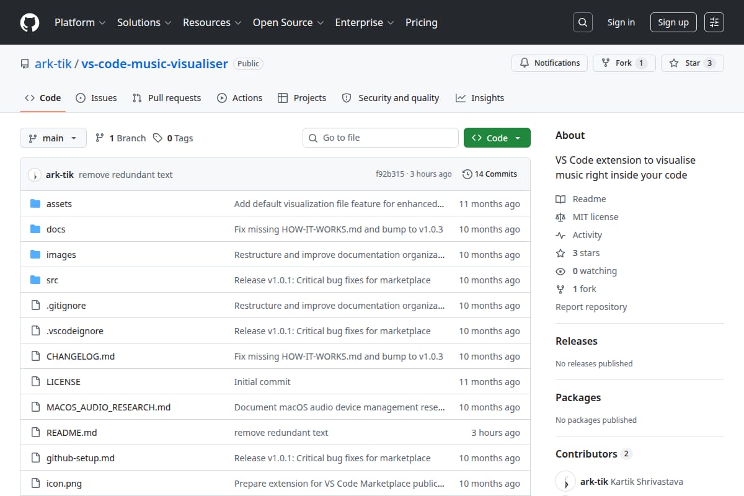Click the branch icon beside 1 Branch

99,138
